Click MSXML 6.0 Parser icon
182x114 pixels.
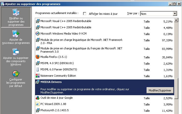pos(38,69)
